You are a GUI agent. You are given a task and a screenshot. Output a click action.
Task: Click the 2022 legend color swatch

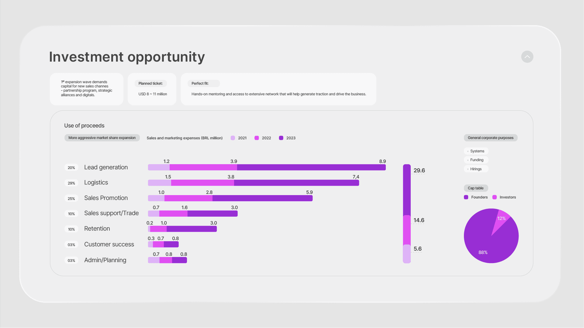[257, 138]
